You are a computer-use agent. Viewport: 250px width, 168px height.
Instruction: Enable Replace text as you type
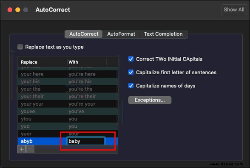click(20, 47)
